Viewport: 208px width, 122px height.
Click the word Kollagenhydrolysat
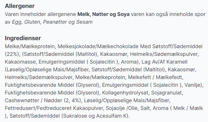pyautogui.click(x=125, y=93)
